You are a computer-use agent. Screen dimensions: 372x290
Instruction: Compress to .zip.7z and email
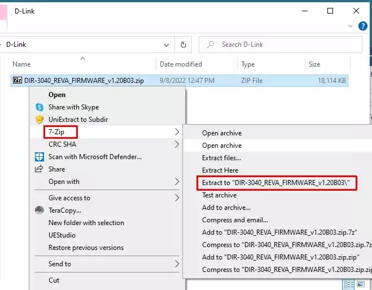click(287, 245)
